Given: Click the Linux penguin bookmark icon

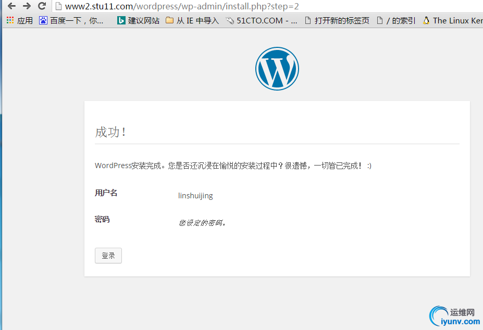Looking at the screenshot, I should click(426, 20).
